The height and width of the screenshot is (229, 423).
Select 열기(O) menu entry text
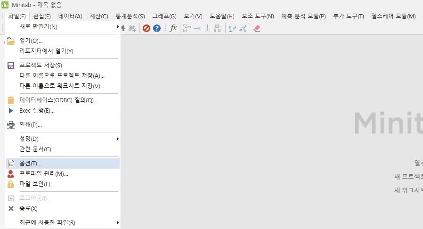click(x=31, y=41)
